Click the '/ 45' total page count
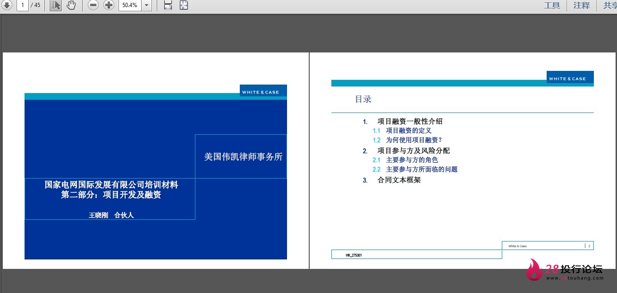Screen dimensions: 617x293 pyautogui.click(x=35, y=5)
